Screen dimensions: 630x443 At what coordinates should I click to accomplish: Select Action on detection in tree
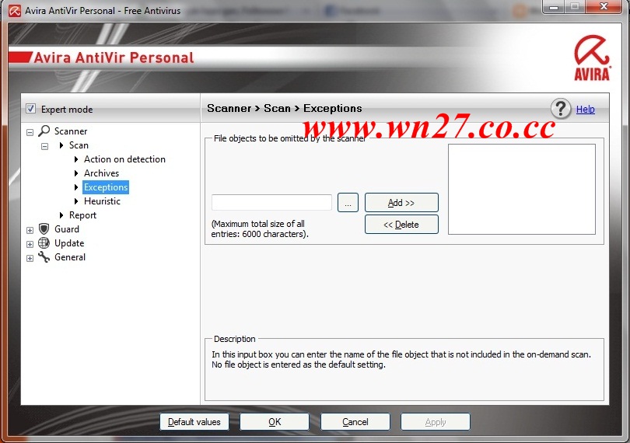click(124, 159)
